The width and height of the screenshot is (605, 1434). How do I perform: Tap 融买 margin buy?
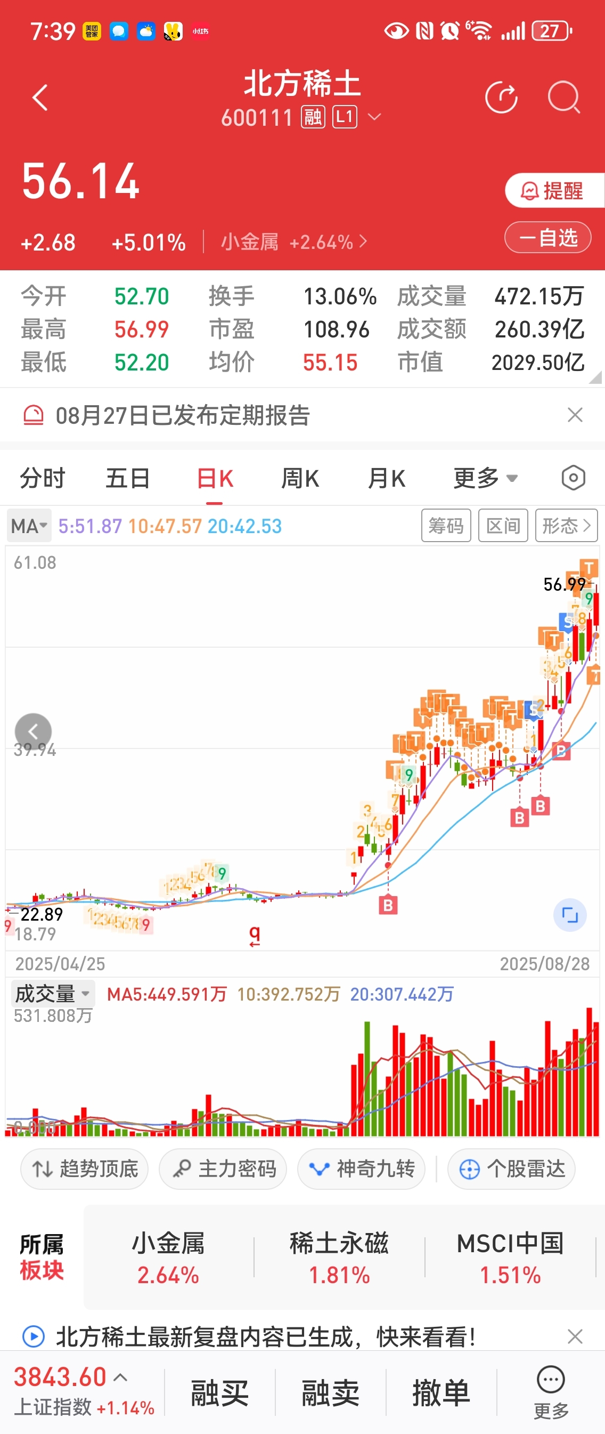click(x=219, y=1393)
